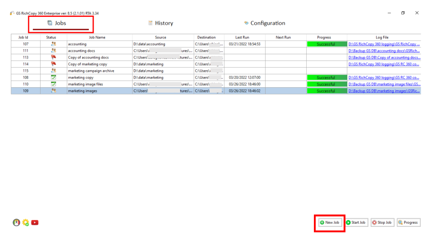The width and height of the screenshot is (431, 238).
Task: Open log link for Copy of marketing copy
Action: pyautogui.click(x=384, y=64)
